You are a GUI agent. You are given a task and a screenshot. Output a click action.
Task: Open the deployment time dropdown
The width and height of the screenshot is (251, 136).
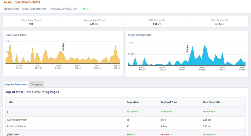[x=79, y=9]
